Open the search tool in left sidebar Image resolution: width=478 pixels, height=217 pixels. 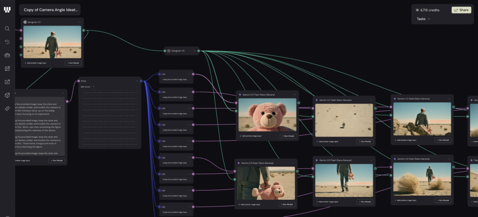point(7,28)
